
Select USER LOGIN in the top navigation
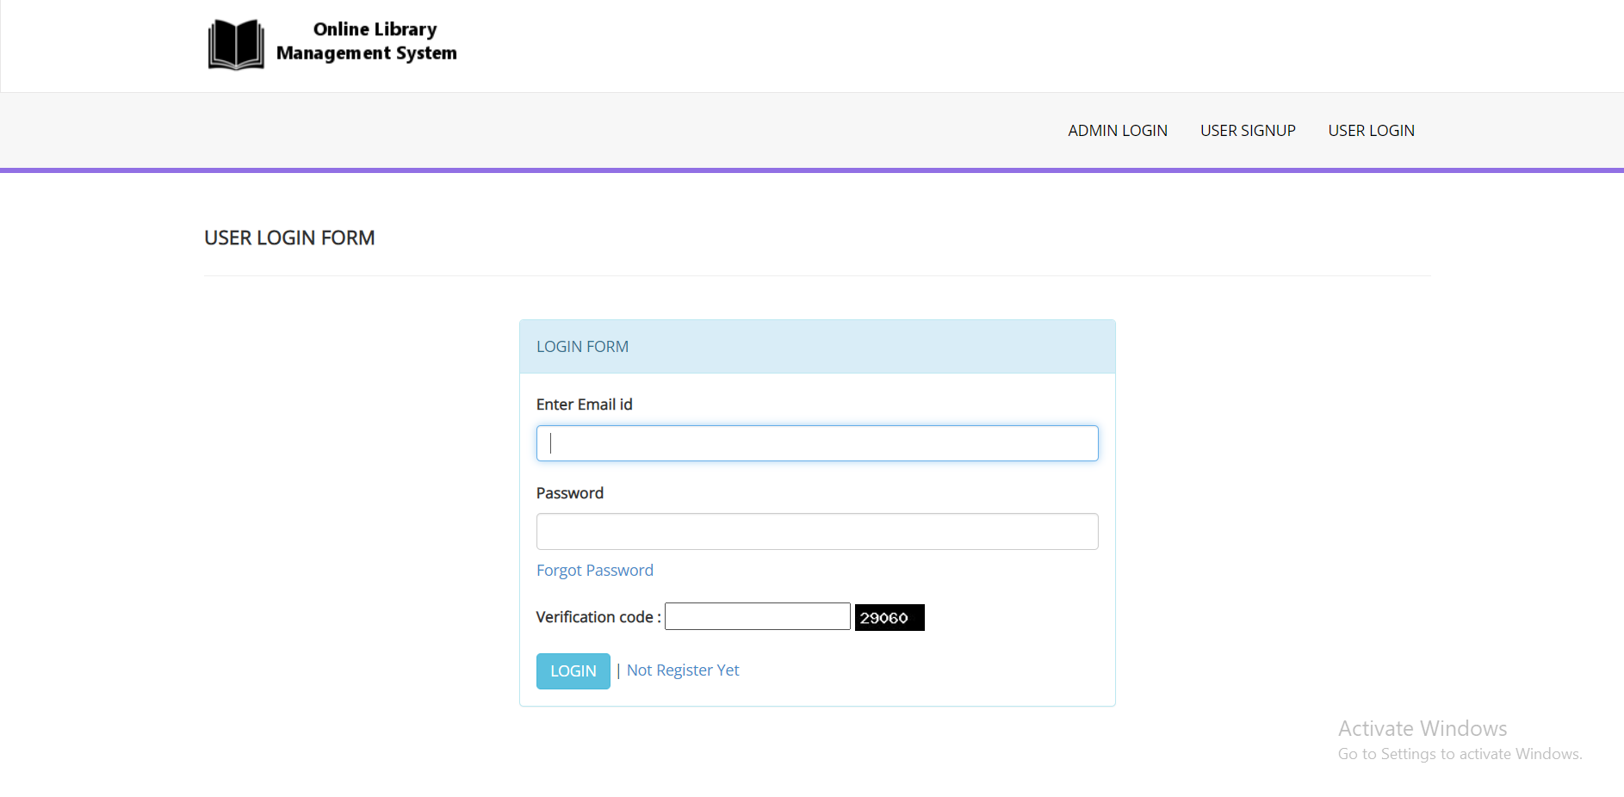(1371, 130)
